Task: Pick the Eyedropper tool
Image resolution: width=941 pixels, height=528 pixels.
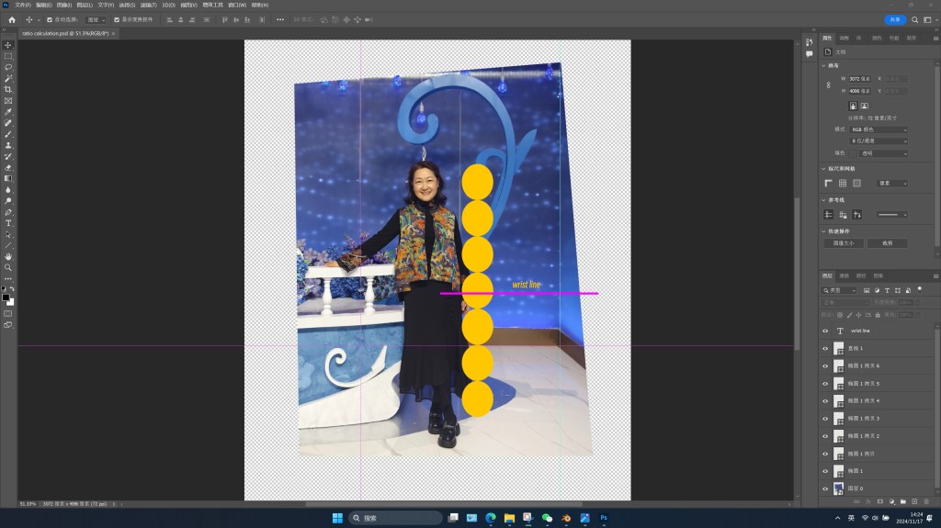Action: [x=8, y=112]
